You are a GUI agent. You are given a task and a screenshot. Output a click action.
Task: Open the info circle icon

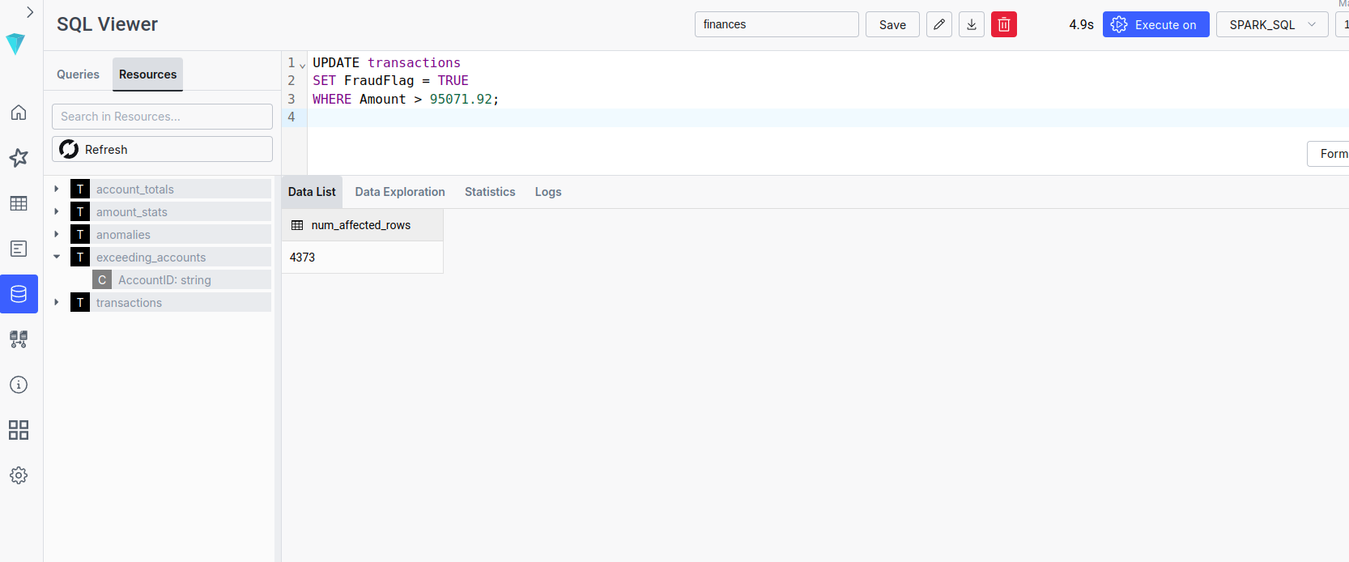pos(19,385)
